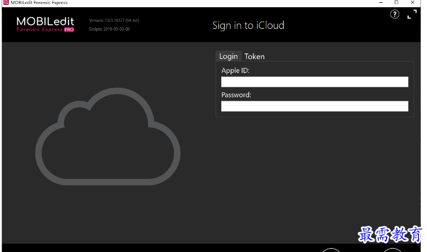Click the app icon in title bar
Screen dimensions: 427x252
click(x=6, y=2)
